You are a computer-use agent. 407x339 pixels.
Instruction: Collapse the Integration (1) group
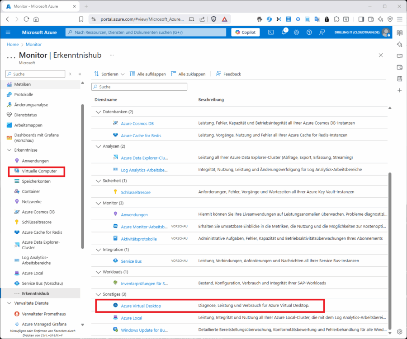pyautogui.click(x=98, y=250)
